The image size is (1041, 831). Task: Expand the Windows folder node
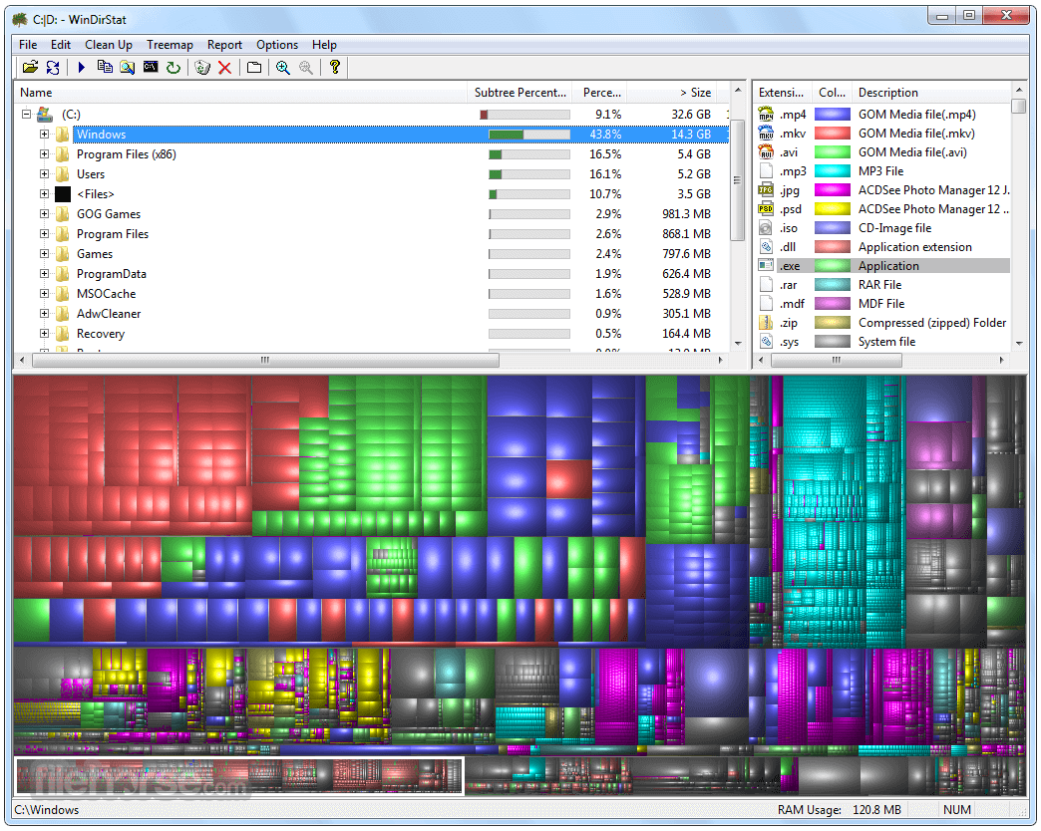[x=44, y=134]
